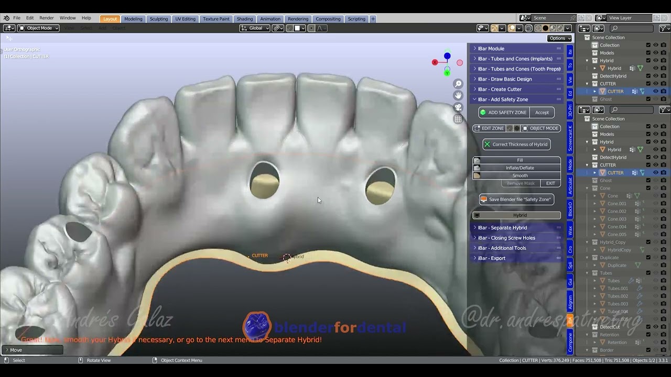This screenshot has height=377, width=671.
Task: Click the top outliner search field
Action: coord(632,28)
